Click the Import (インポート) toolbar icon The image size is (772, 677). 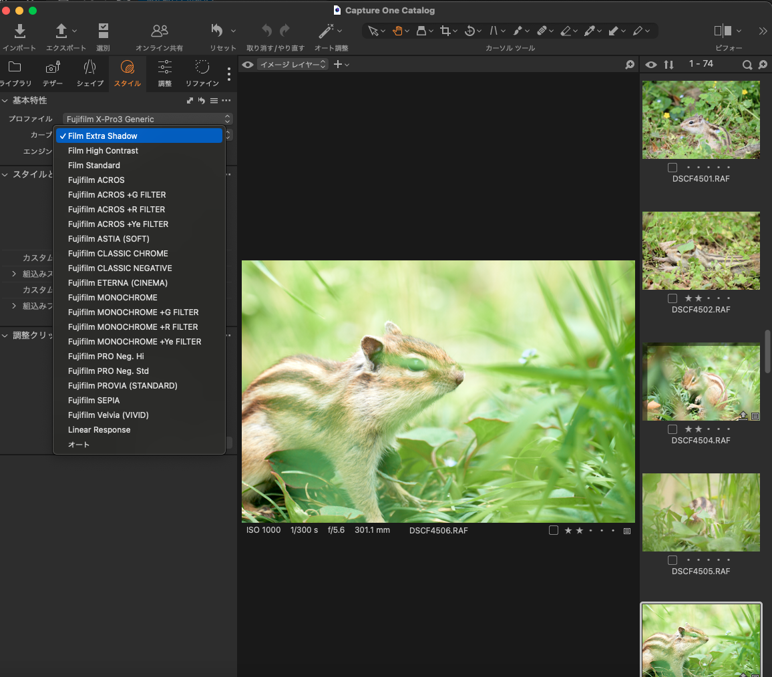(x=19, y=31)
